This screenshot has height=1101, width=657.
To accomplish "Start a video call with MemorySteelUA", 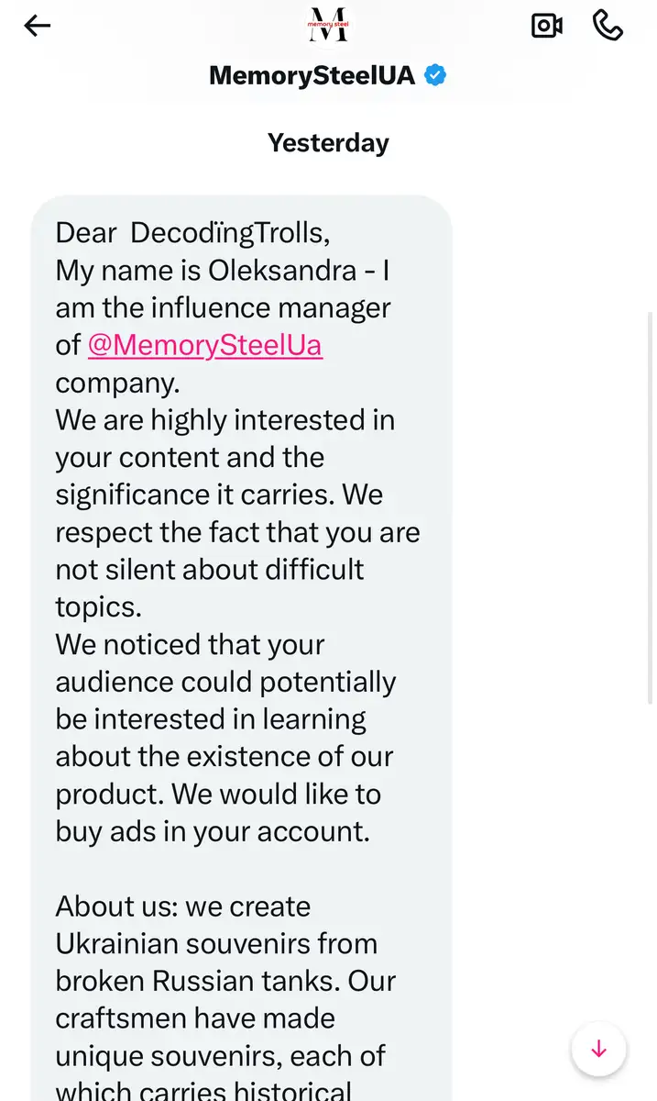I will tap(547, 26).
